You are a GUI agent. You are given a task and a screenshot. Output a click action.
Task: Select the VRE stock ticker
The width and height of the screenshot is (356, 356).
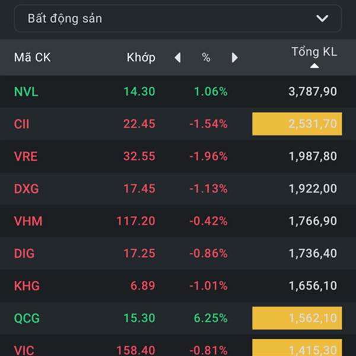point(26,157)
